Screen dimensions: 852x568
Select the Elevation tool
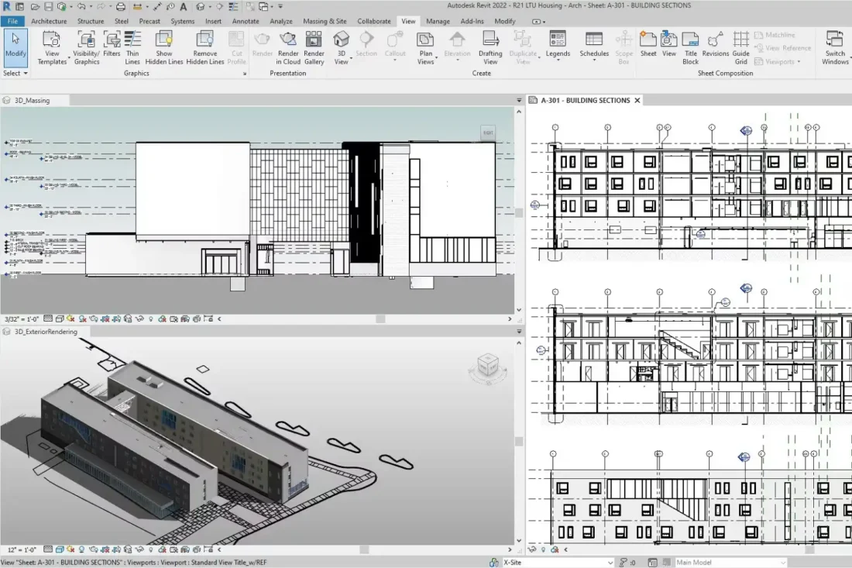(458, 45)
